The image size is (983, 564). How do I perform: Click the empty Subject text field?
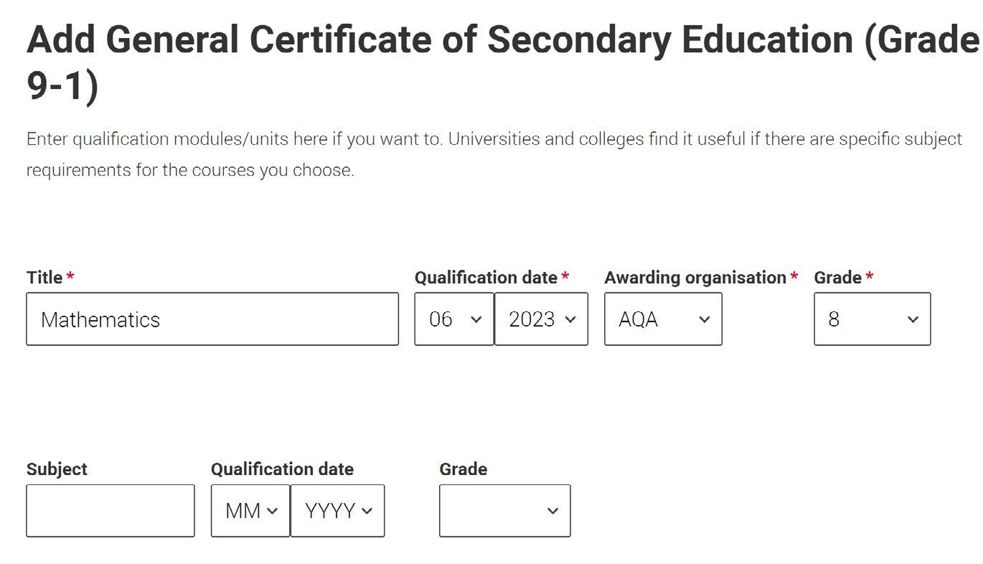click(110, 511)
